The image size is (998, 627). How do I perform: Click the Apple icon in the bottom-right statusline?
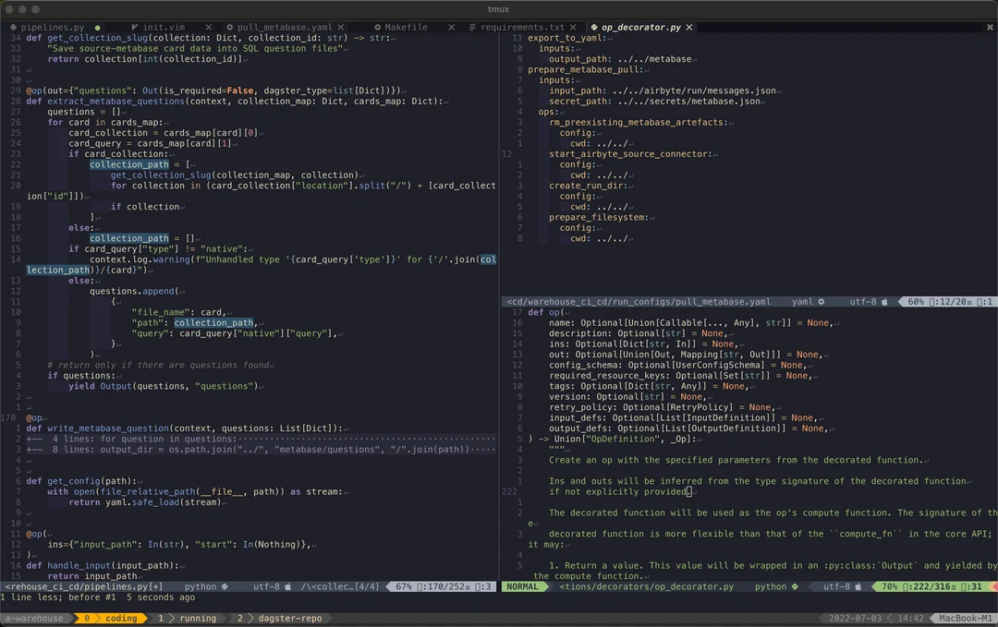point(858,586)
